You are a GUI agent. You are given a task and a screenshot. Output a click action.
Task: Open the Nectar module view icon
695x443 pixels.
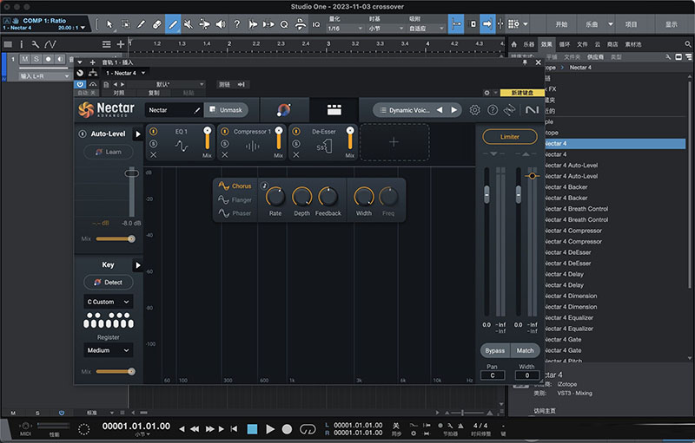334,109
